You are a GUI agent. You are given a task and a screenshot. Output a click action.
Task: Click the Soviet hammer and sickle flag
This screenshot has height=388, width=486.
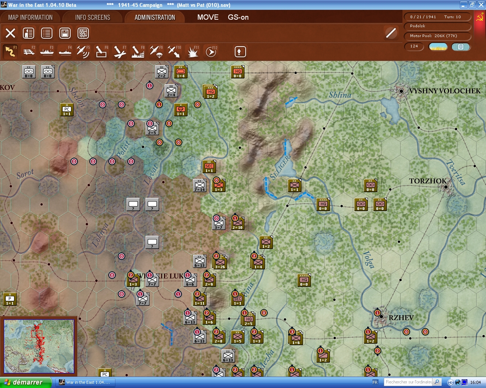click(480, 17)
